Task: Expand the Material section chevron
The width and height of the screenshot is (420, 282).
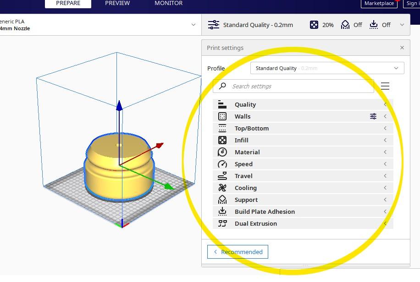Action: coord(385,152)
